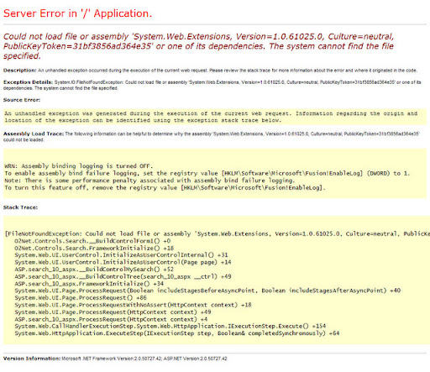Click the 'ProcessRequest(Boolean includeStagesBeforeAsyncPoint' line
430x372 pixels.
tap(207, 291)
